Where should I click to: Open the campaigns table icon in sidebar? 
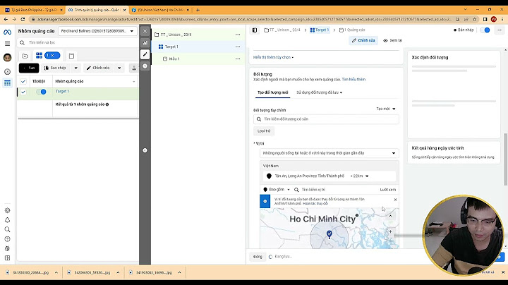pos(7,83)
